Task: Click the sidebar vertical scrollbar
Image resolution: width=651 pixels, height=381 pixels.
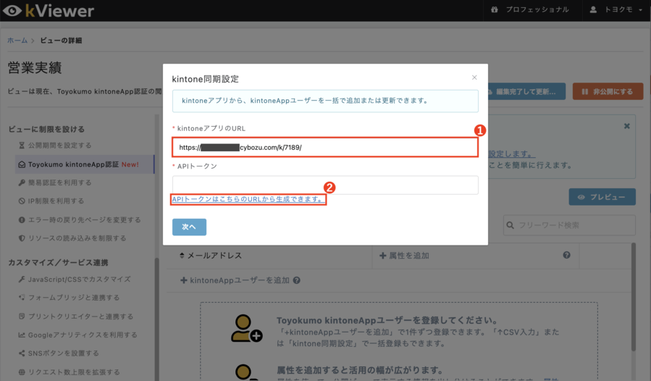Action: [156, 320]
